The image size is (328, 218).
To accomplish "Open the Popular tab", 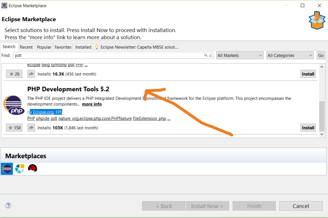I will [44, 47].
